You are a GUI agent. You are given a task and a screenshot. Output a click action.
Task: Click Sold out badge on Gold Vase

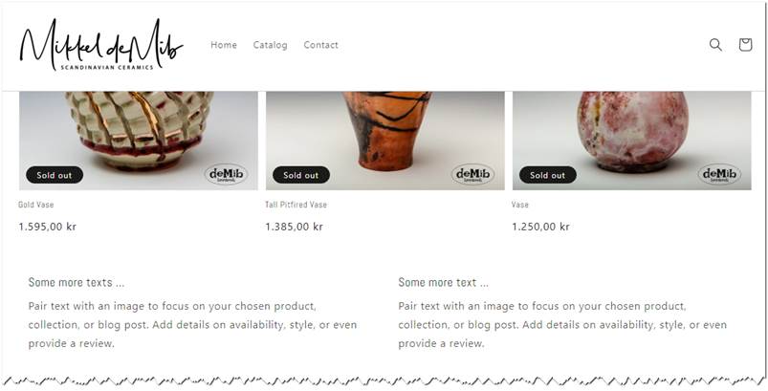(x=55, y=175)
